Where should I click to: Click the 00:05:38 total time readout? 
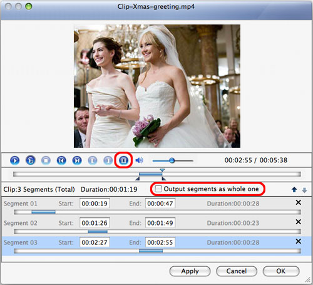[x=274, y=160]
